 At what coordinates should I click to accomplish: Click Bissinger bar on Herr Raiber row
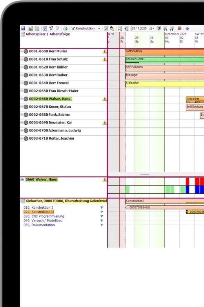coord(164,76)
